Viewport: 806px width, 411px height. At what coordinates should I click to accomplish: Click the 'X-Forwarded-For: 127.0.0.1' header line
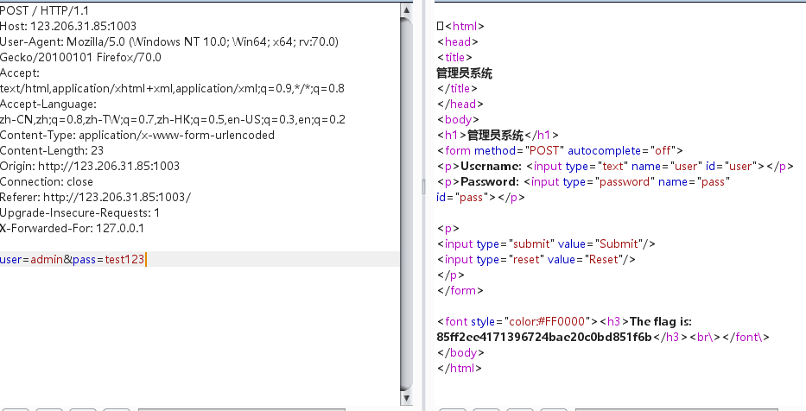pyautogui.click(x=72, y=228)
